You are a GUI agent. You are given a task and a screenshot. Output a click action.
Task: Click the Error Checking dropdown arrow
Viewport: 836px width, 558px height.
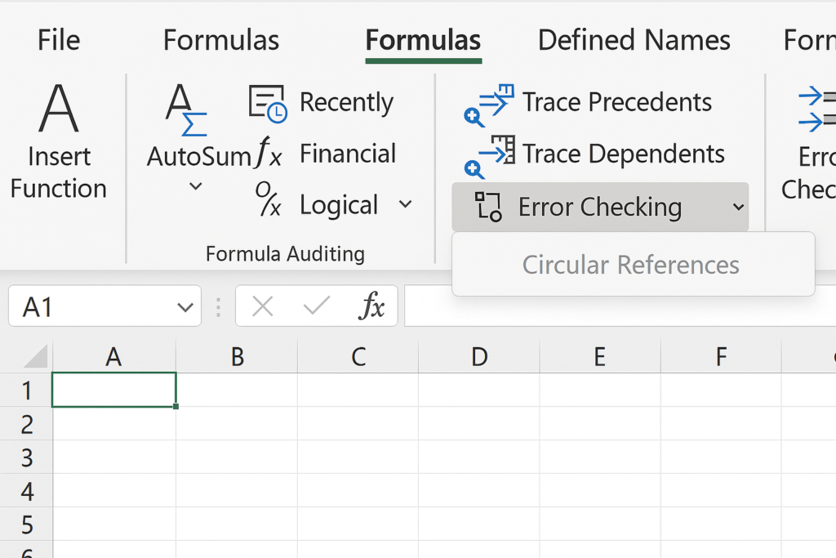tap(738, 208)
